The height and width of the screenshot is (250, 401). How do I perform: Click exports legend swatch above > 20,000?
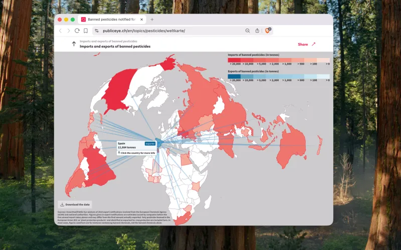pos(234,76)
